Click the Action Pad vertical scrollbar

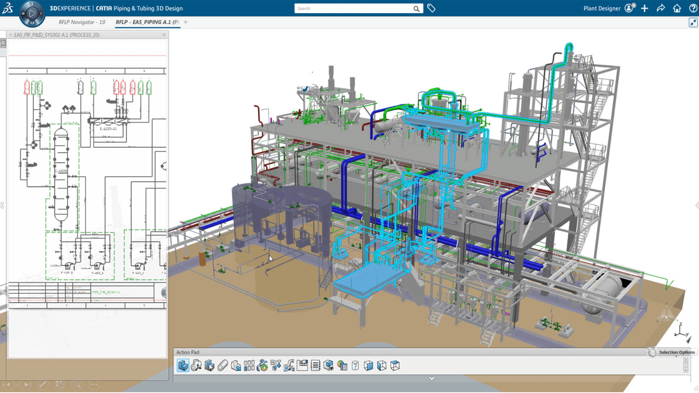pos(686,365)
